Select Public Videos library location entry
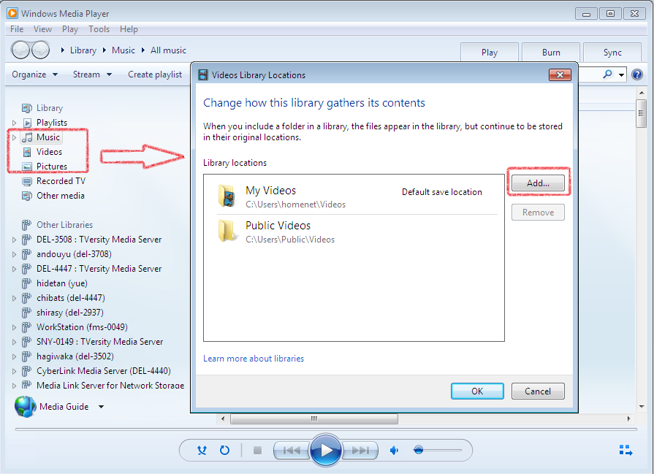 tap(357, 232)
